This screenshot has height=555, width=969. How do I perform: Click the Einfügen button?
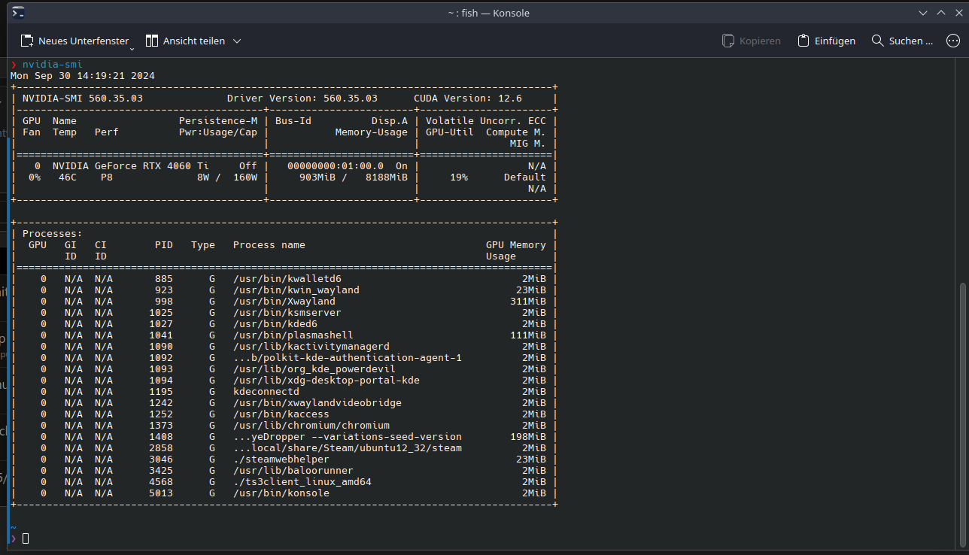pos(826,41)
